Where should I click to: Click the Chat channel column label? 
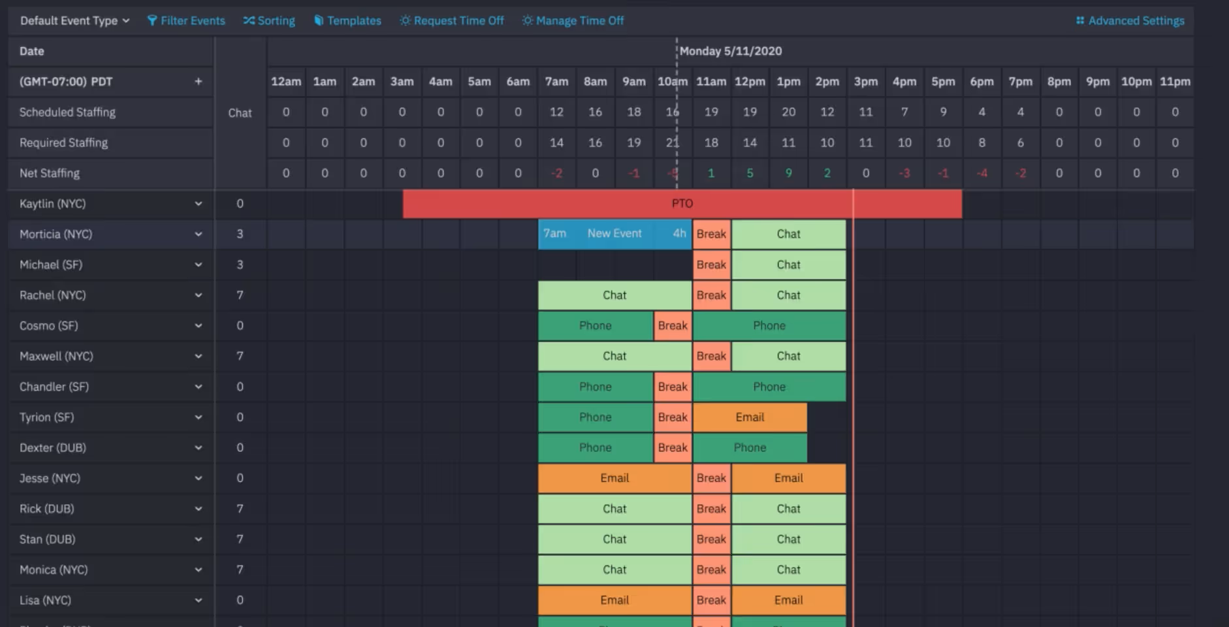click(x=240, y=113)
